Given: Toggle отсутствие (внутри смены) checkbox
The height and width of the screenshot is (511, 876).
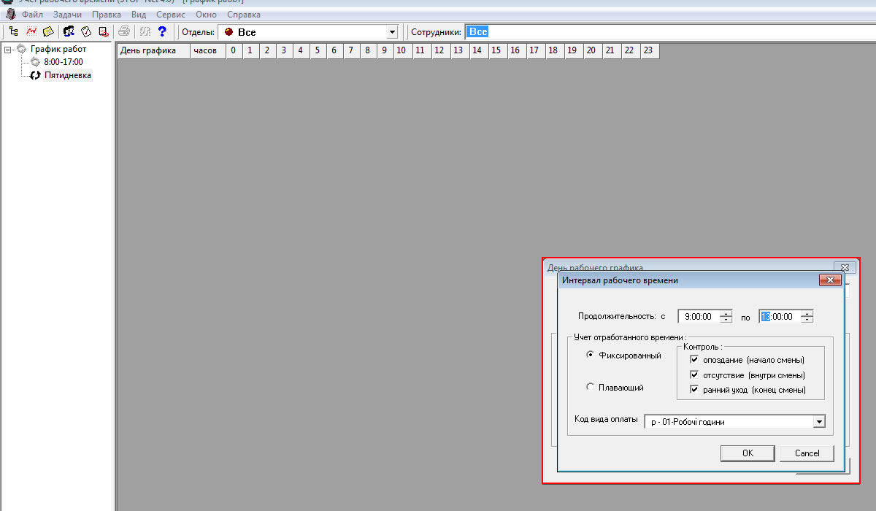Looking at the screenshot, I should (x=694, y=374).
